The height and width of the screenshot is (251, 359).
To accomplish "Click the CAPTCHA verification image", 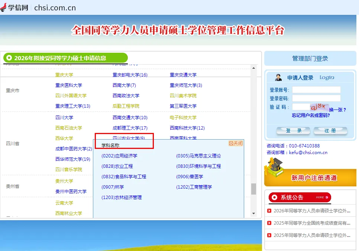I will point(319,107).
